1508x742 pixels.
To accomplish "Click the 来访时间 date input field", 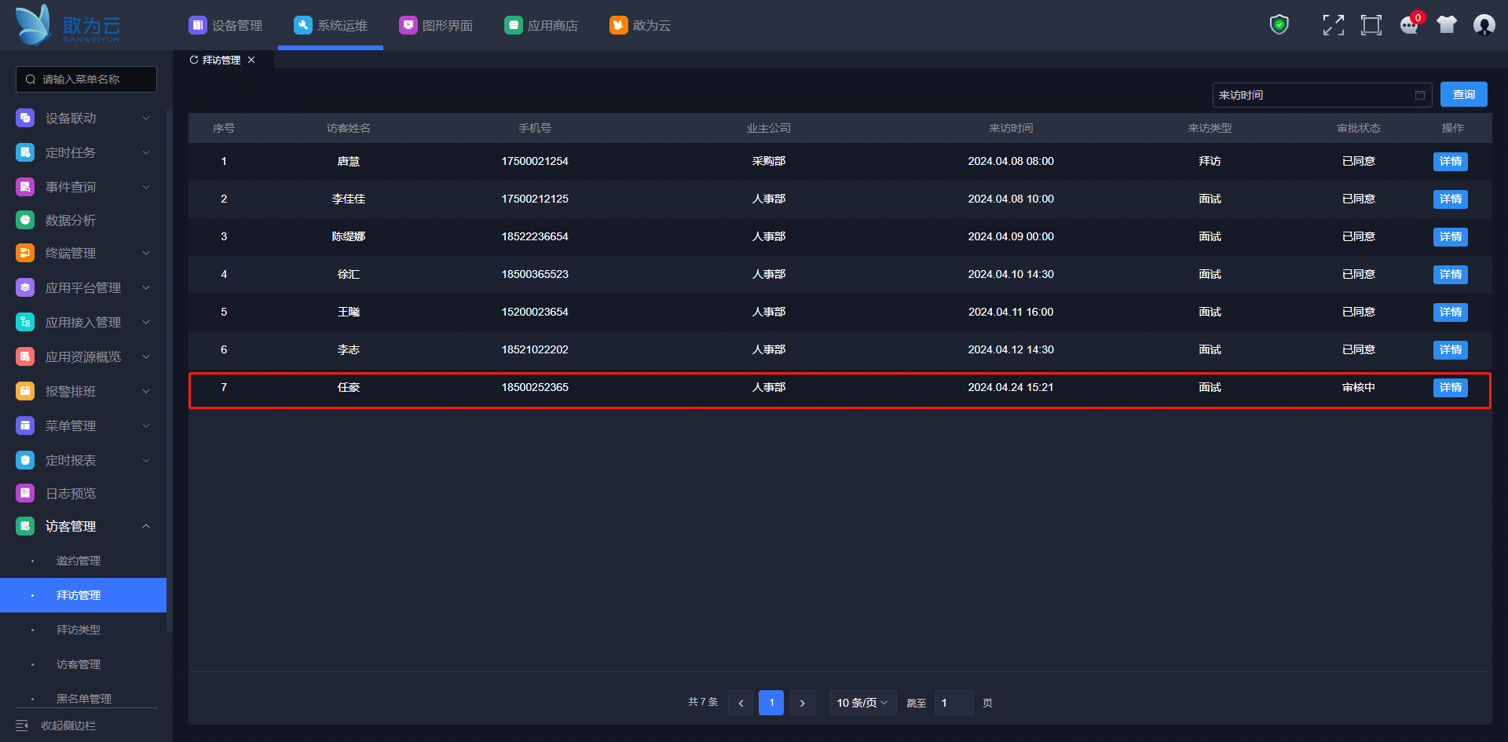I will click(1322, 95).
